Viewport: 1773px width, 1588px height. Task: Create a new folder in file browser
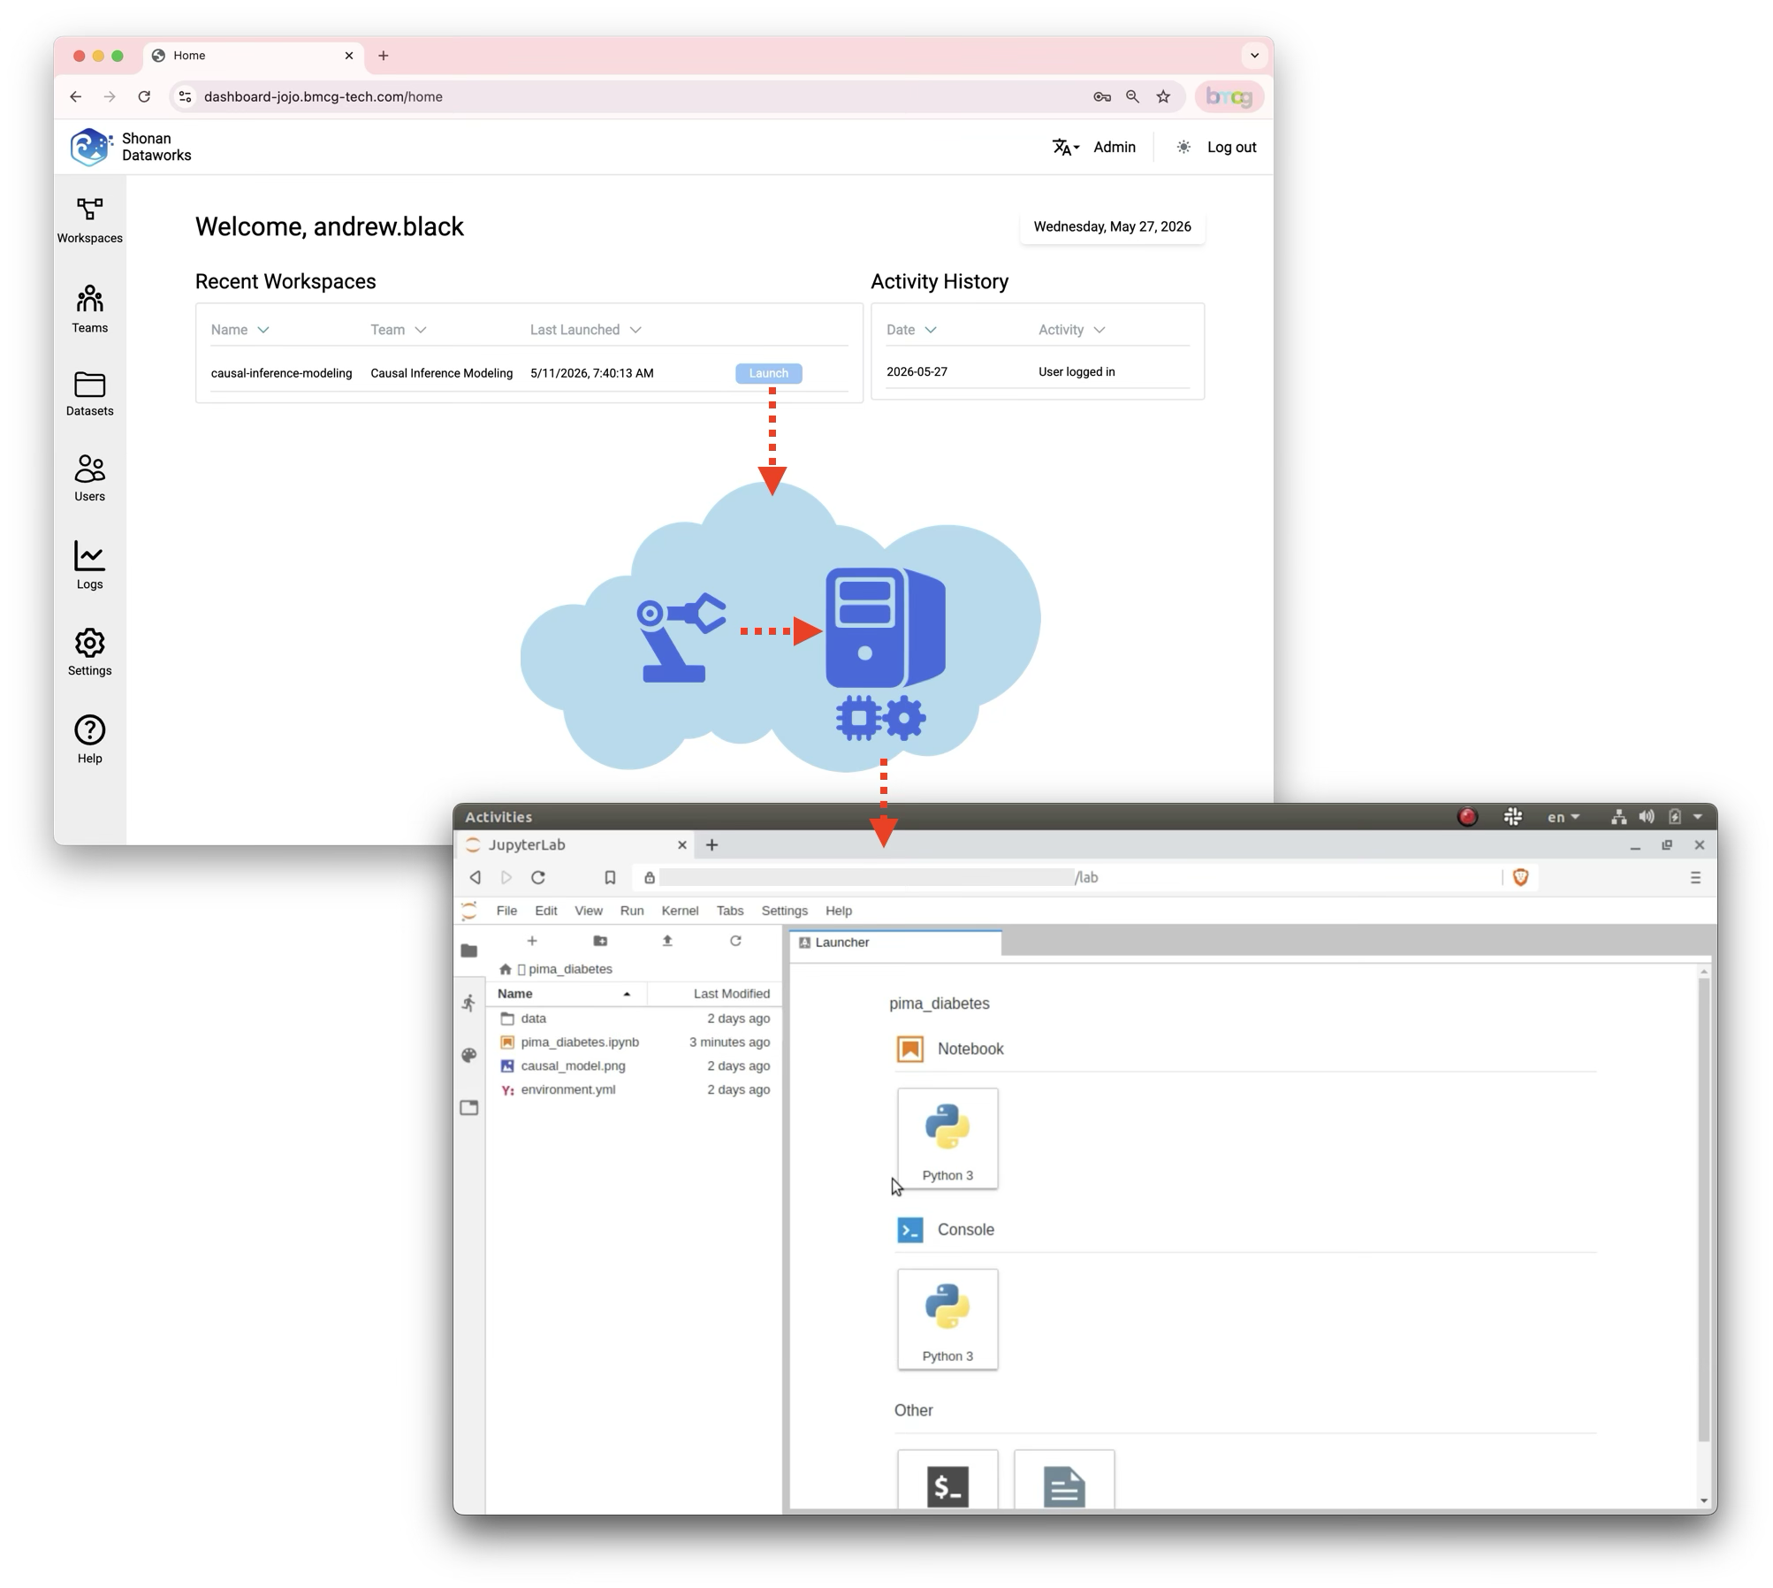tap(600, 941)
